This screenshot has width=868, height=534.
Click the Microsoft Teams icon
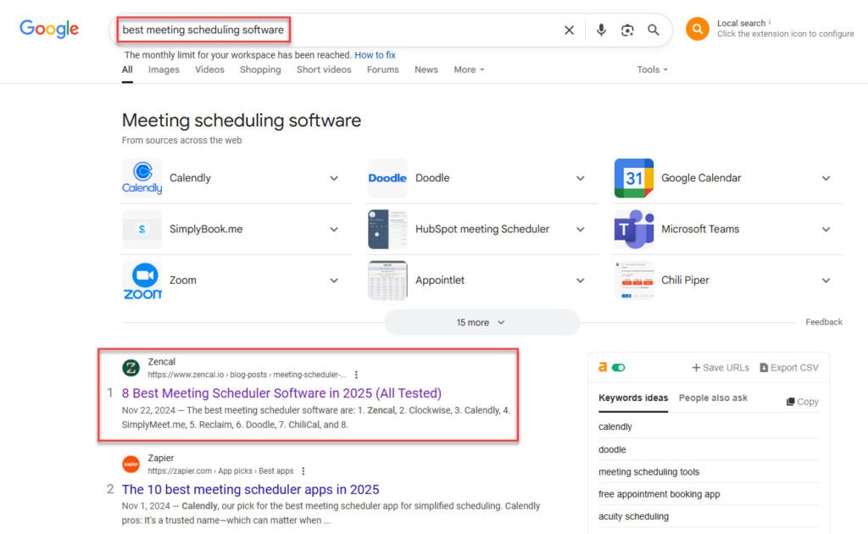click(634, 229)
